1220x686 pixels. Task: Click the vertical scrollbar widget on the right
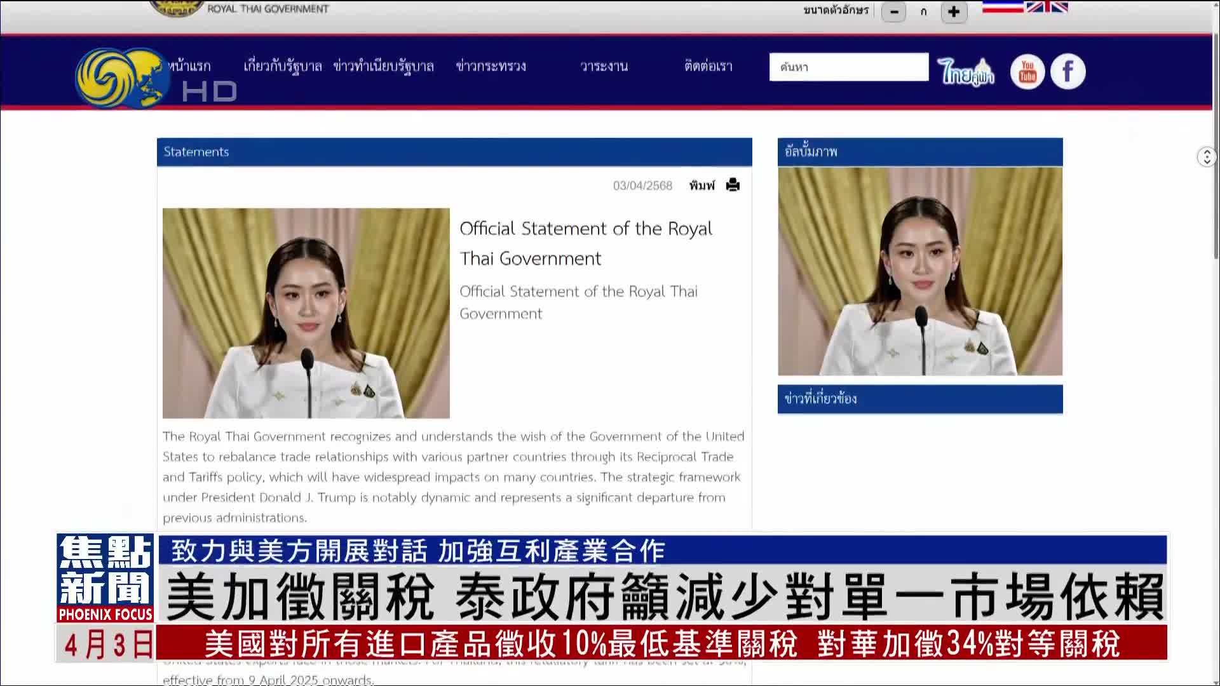tap(1206, 157)
